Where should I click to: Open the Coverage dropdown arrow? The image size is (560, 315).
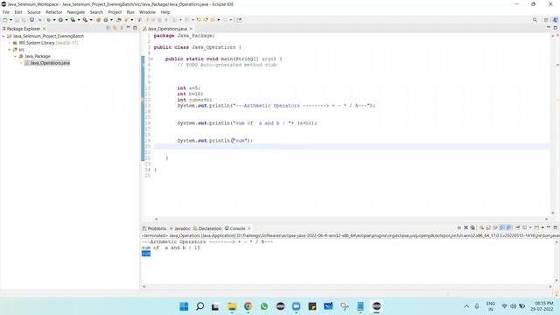(x=79, y=20)
